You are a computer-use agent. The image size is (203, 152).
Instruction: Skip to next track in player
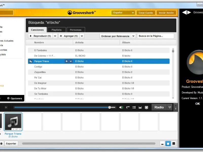pyautogui.click(x=6, y=107)
